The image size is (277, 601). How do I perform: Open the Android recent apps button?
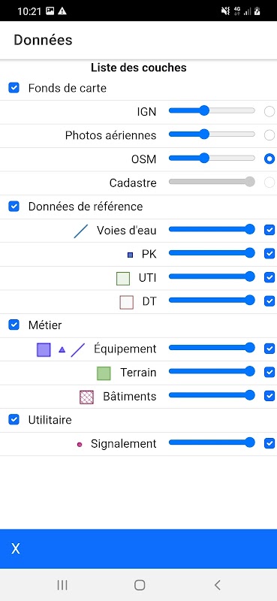62,585
